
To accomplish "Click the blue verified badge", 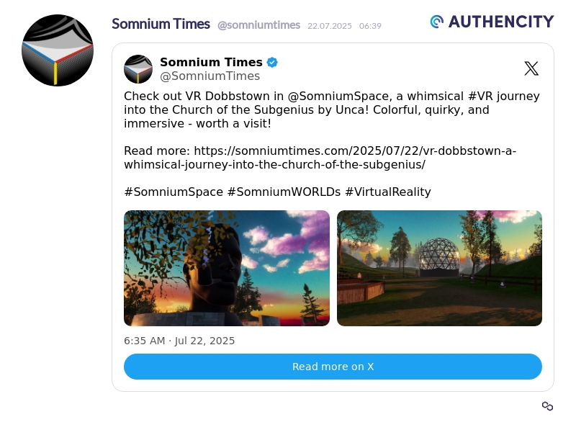I will click(272, 63).
